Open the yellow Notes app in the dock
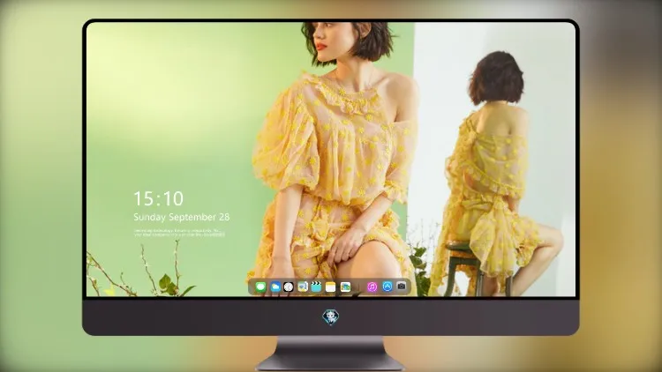 coord(331,287)
